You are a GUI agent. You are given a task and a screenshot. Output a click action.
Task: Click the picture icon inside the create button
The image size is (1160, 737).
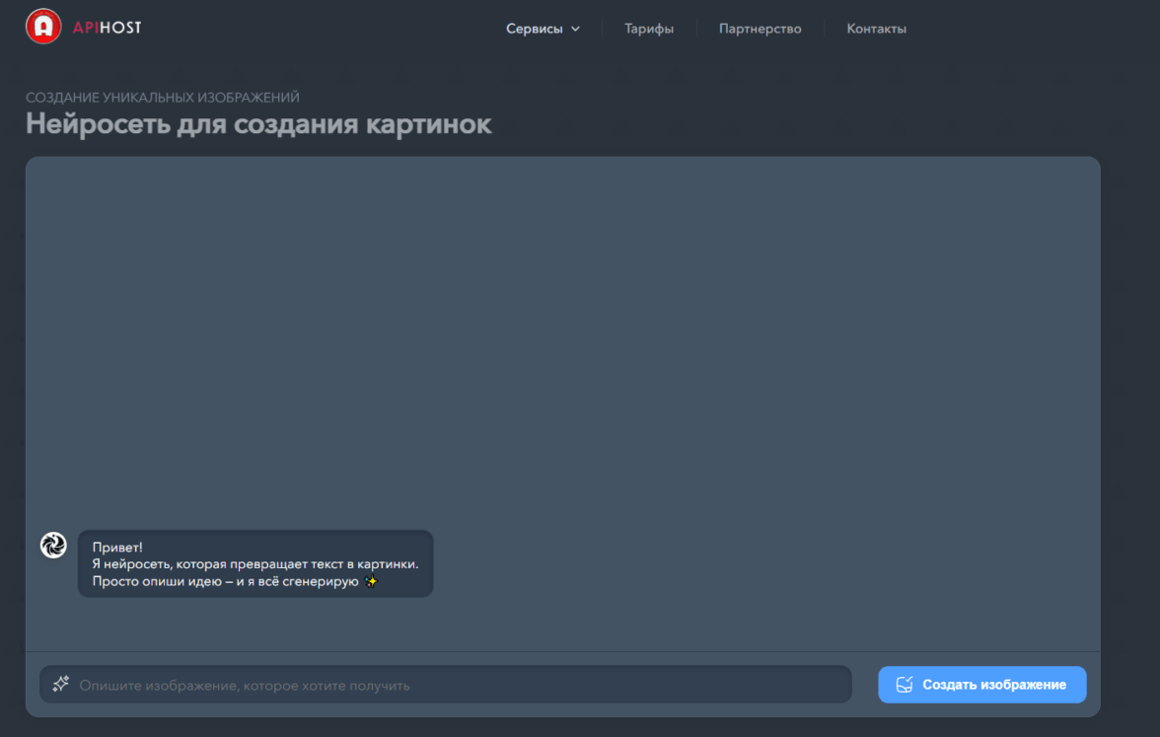905,685
